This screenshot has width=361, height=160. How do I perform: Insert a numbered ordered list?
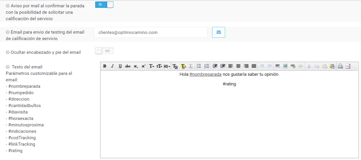207,66
